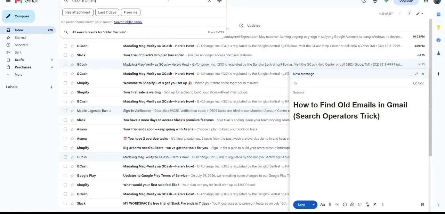Click the Upgrade button
Viewport: 445px width, 214px height.
(x=406, y=1)
